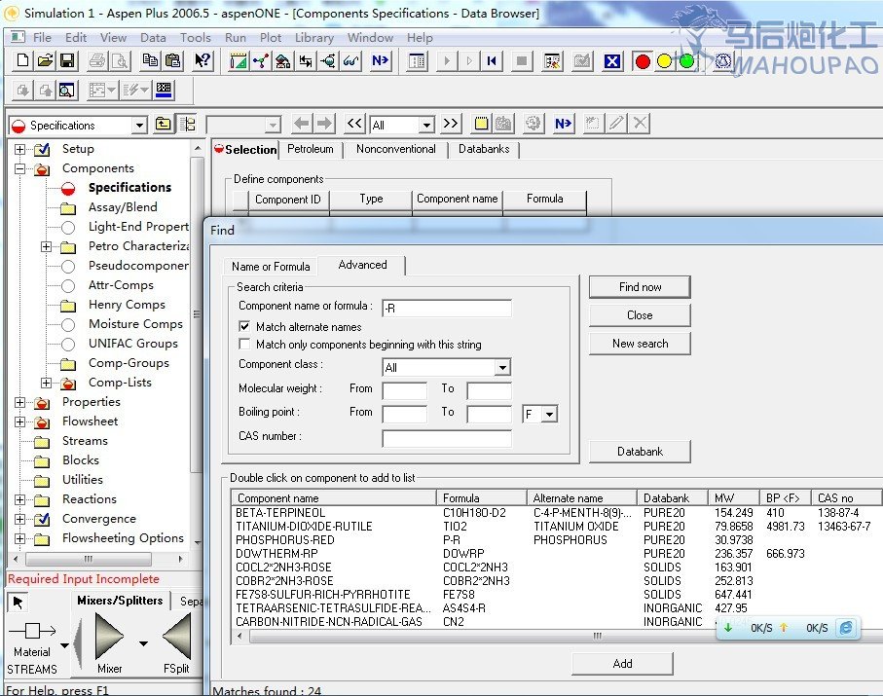Click the forward >> browse button
Image resolution: width=883 pixels, height=696 pixels.
pos(450,125)
